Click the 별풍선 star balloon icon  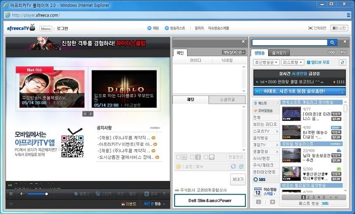(x=82, y=194)
